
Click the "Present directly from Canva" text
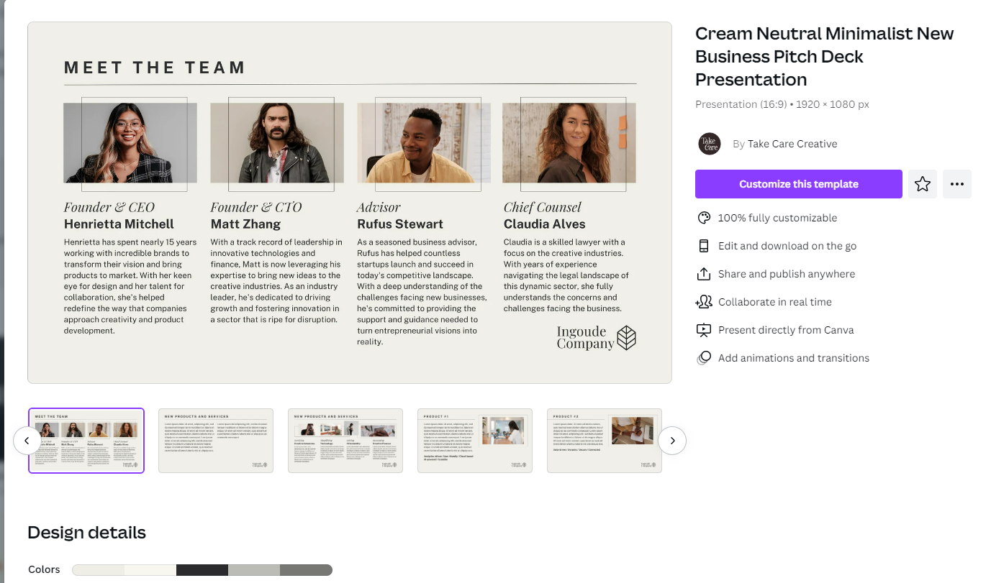(786, 330)
